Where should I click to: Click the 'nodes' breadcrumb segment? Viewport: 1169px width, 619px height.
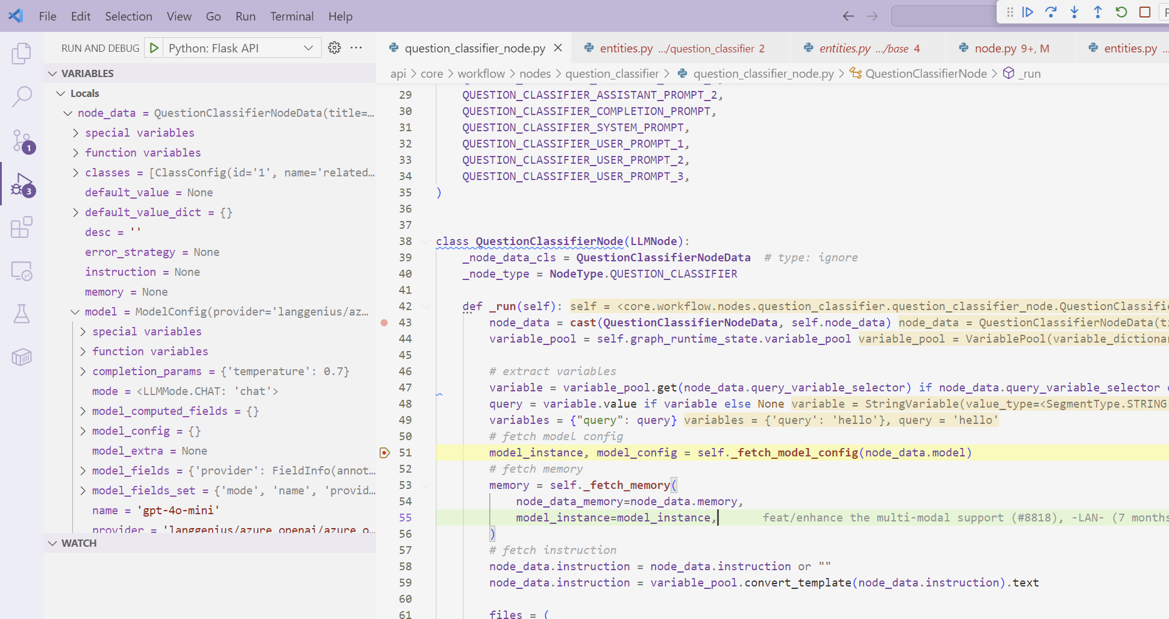tap(535, 73)
